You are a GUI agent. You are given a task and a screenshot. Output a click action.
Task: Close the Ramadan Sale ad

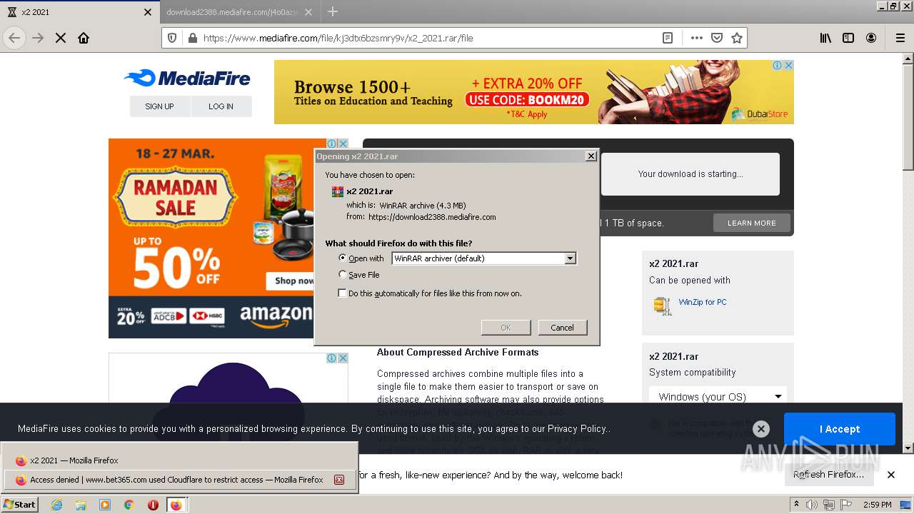[343, 143]
